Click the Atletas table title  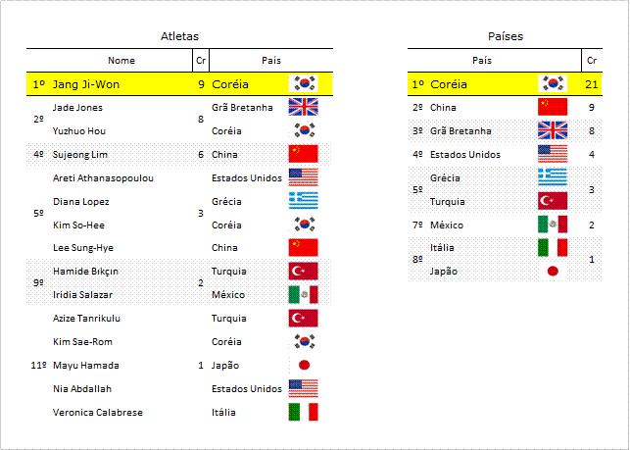click(179, 36)
